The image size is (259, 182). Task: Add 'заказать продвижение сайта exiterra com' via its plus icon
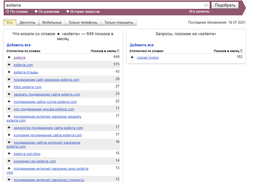(x=9, y=94)
